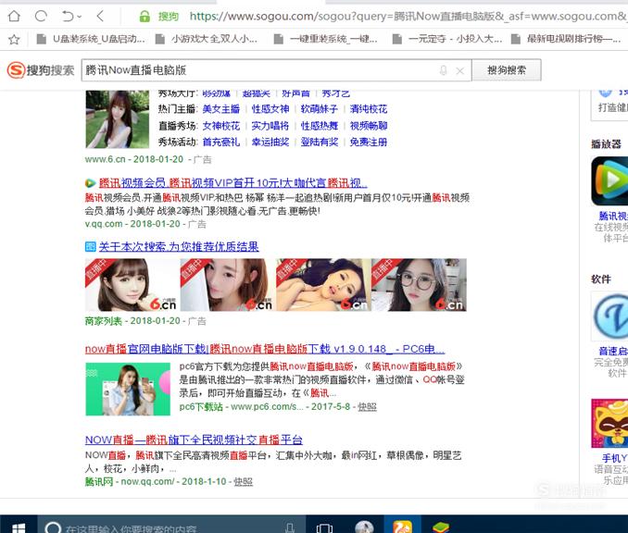Viewport: 628px width, 533px height.
Task: Open the 软萌妹子 link
Action: 320,109
